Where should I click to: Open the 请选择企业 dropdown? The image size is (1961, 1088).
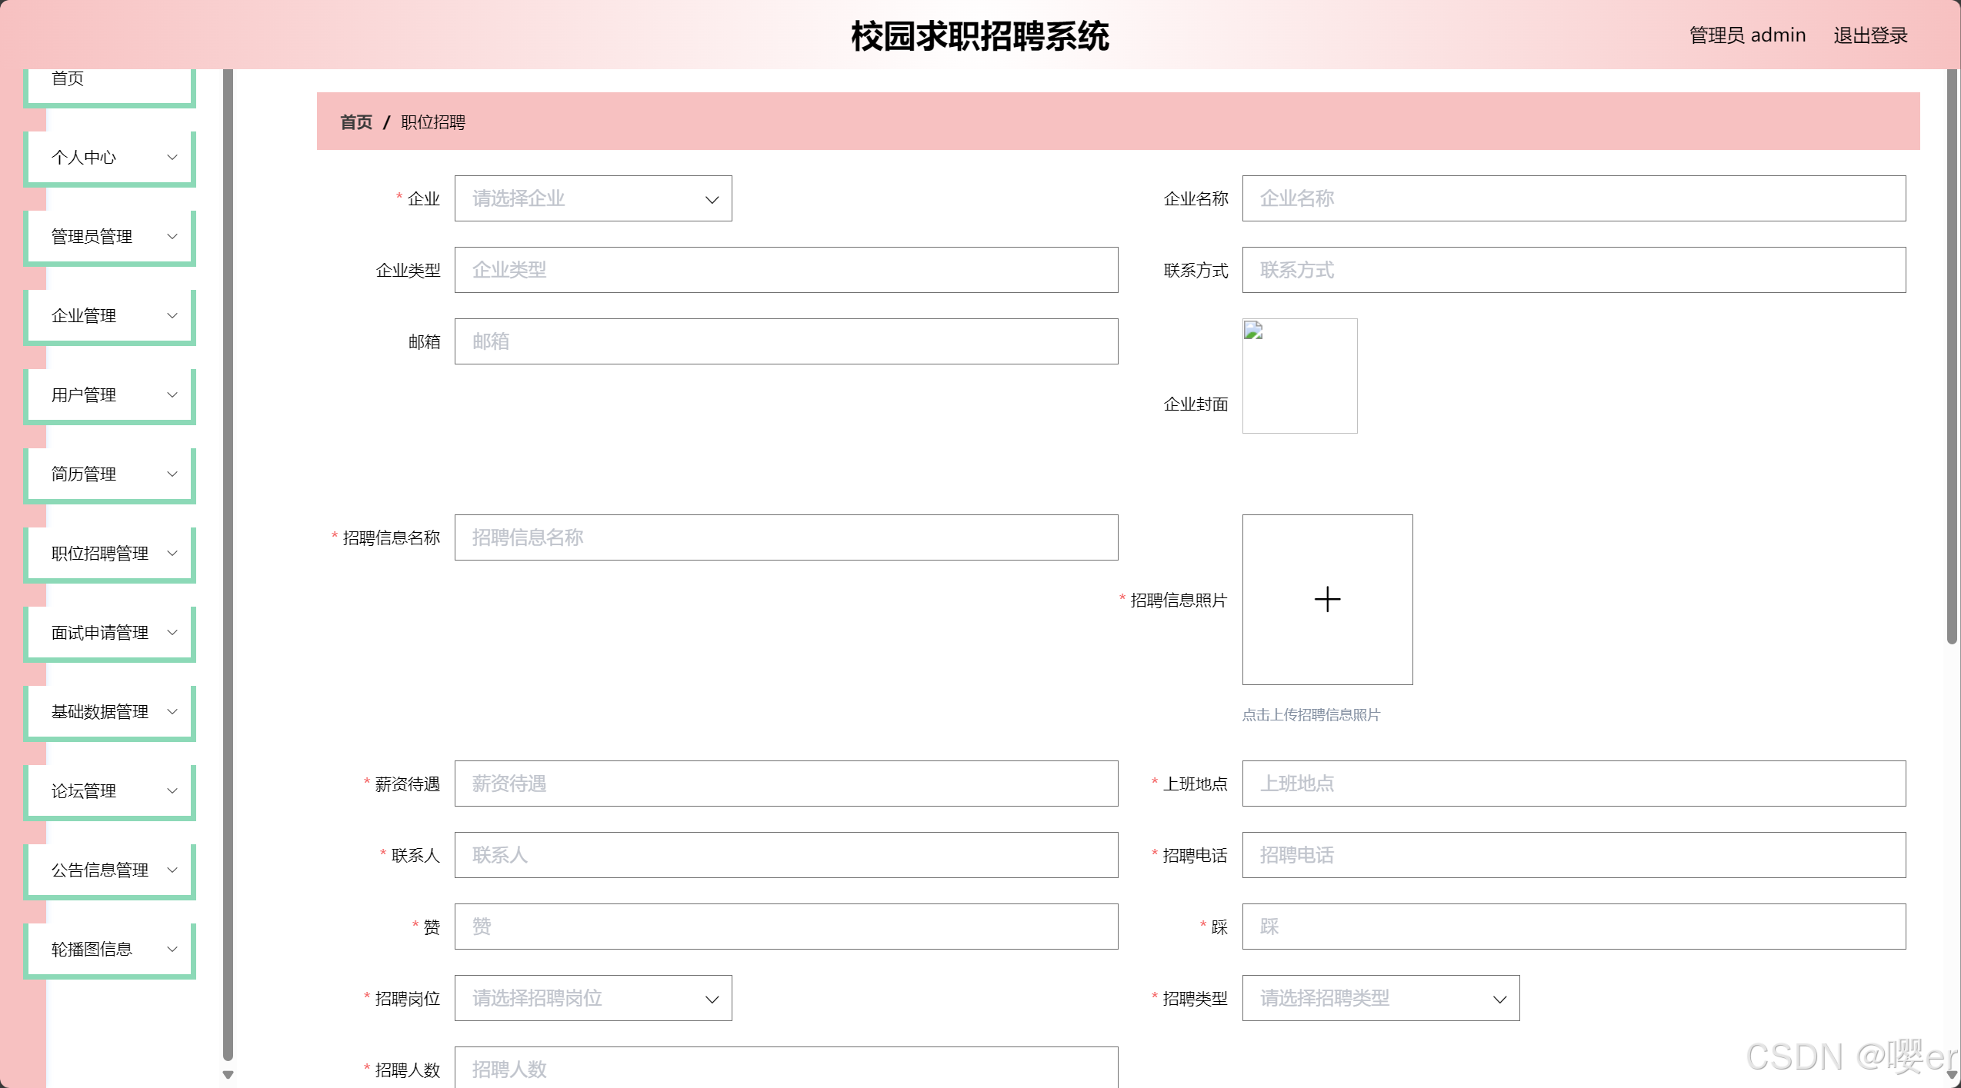coord(592,199)
